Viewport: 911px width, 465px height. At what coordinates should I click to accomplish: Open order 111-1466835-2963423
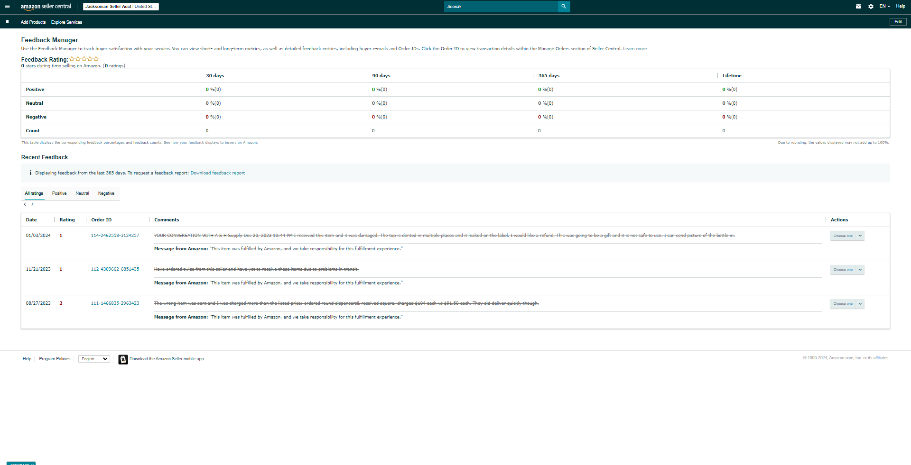(115, 303)
